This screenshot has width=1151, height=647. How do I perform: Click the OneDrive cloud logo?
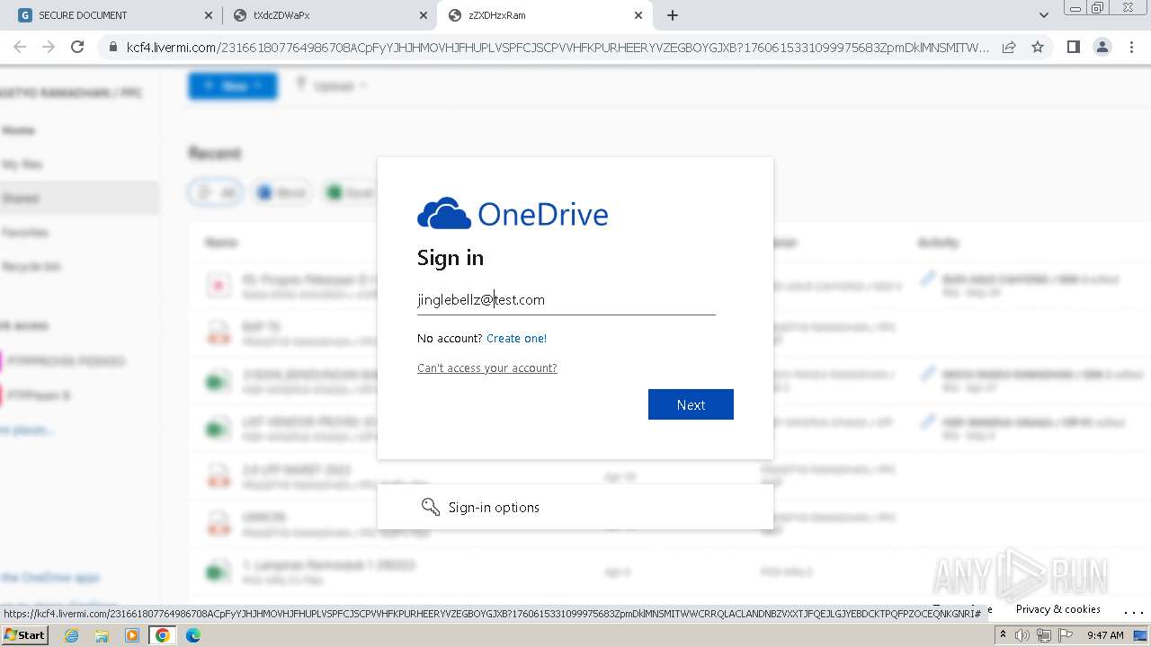pos(444,214)
